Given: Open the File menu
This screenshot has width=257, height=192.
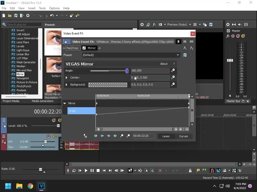Looking at the screenshot, I should pyautogui.click(x=4, y=8).
